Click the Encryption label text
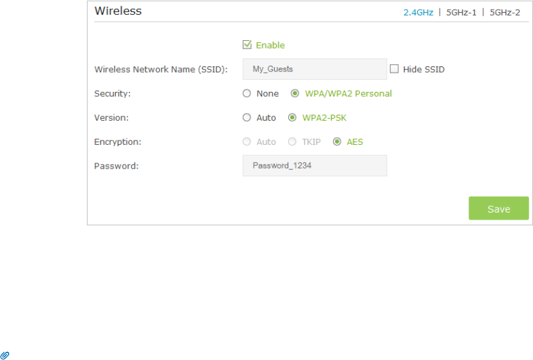 click(x=118, y=142)
